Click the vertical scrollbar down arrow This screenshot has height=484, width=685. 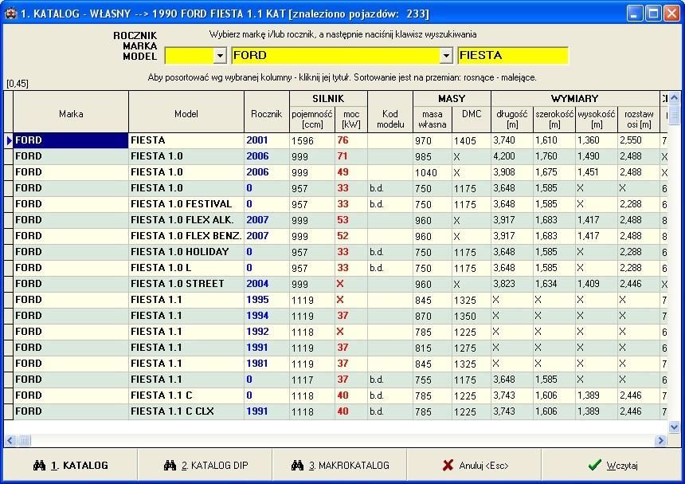click(x=674, y=427)
